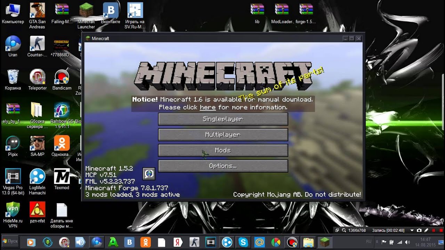Image resolution: width=445 pixels, height=250 pixels.
Task: Open the ely_by archive on desktop
Action: [x=13, y=113]
